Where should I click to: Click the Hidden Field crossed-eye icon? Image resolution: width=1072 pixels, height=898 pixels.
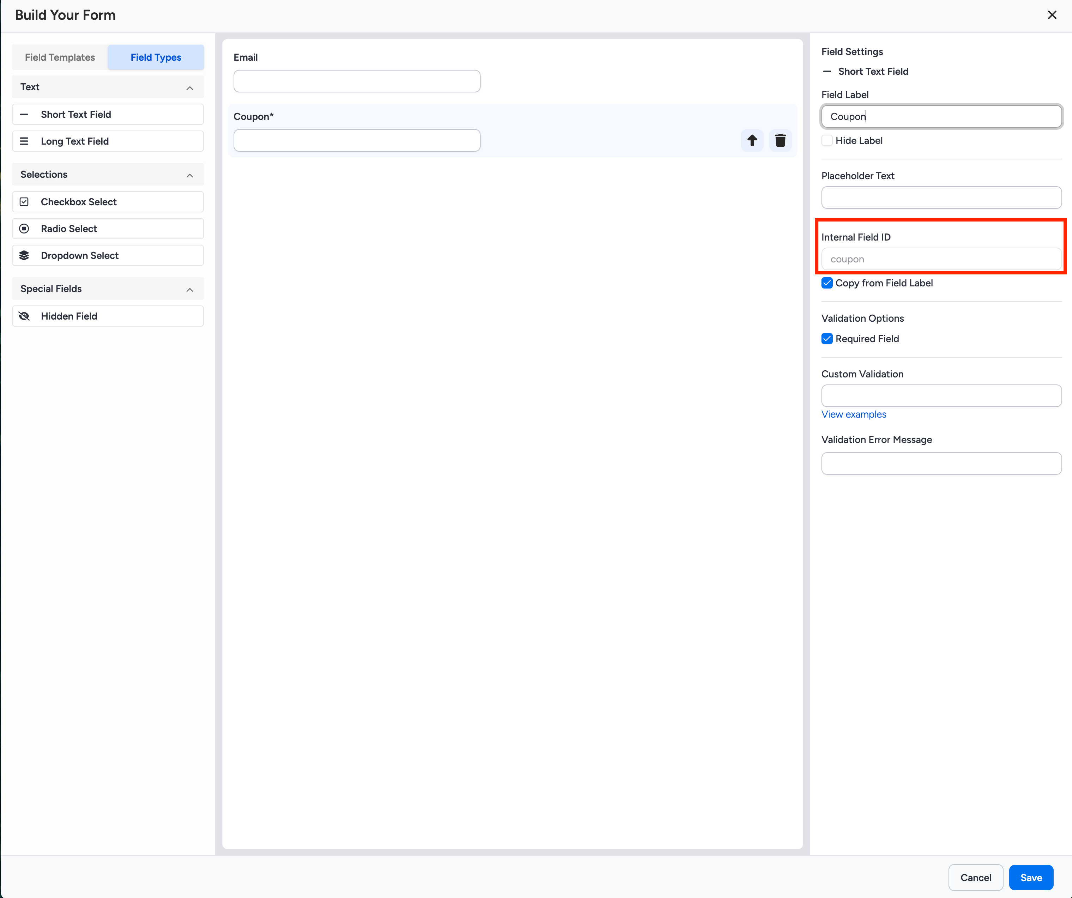[x=24, y=316]
